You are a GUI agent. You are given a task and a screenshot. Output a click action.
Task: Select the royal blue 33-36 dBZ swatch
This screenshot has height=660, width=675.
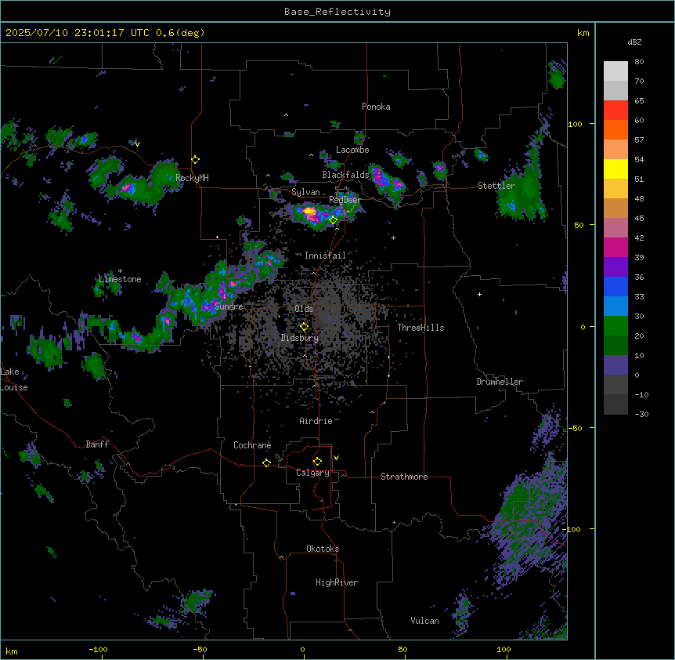coord(615,286)
